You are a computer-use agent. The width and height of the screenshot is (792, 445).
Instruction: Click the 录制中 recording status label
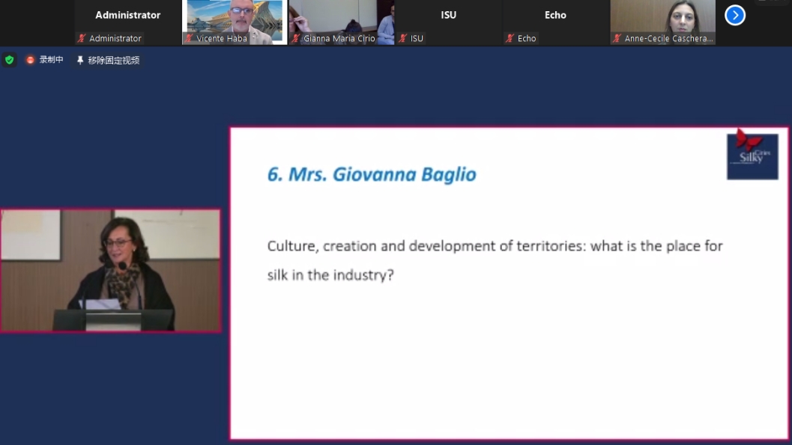(51, 60)
